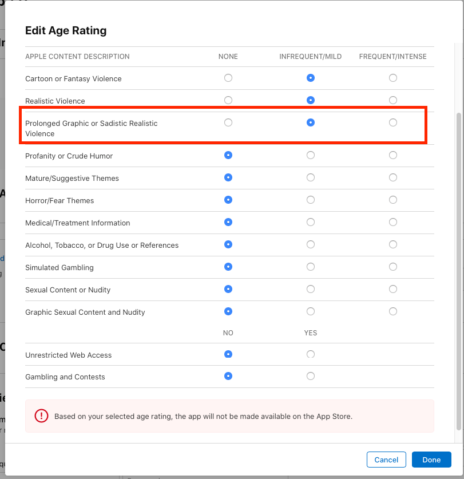Viewport: 464px width, 479px height.
Task: Mark Mature/Suggestive Themes as Frequent/Intense
Action: (x=393, y=177)
